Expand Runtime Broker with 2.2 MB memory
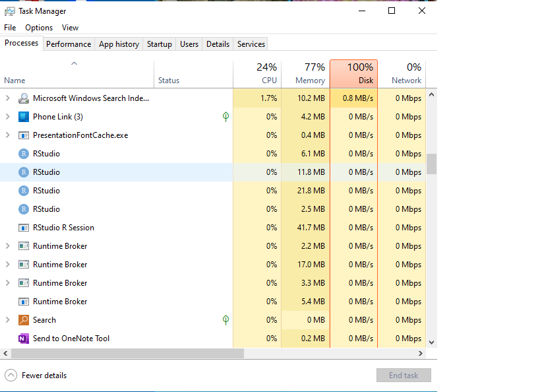540x392 pixels. click(7, 246)
